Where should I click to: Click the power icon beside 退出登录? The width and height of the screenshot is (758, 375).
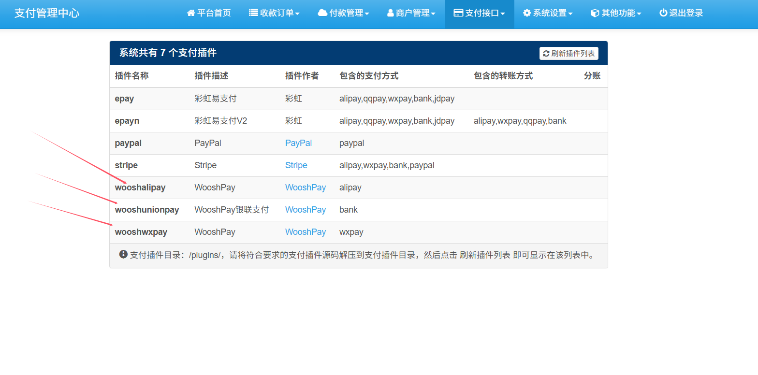(x=663, y=13)
